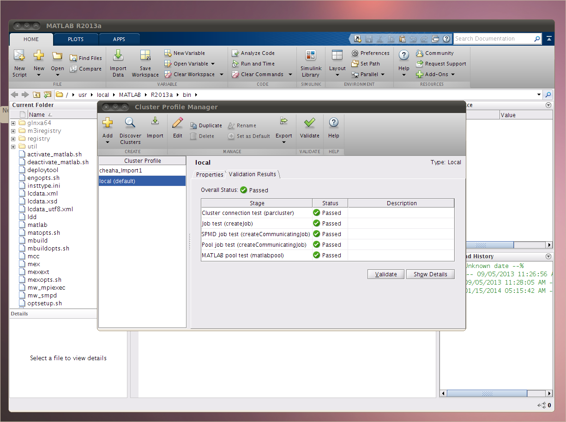Start Run and Time profiler

click(x=253, y=64)
